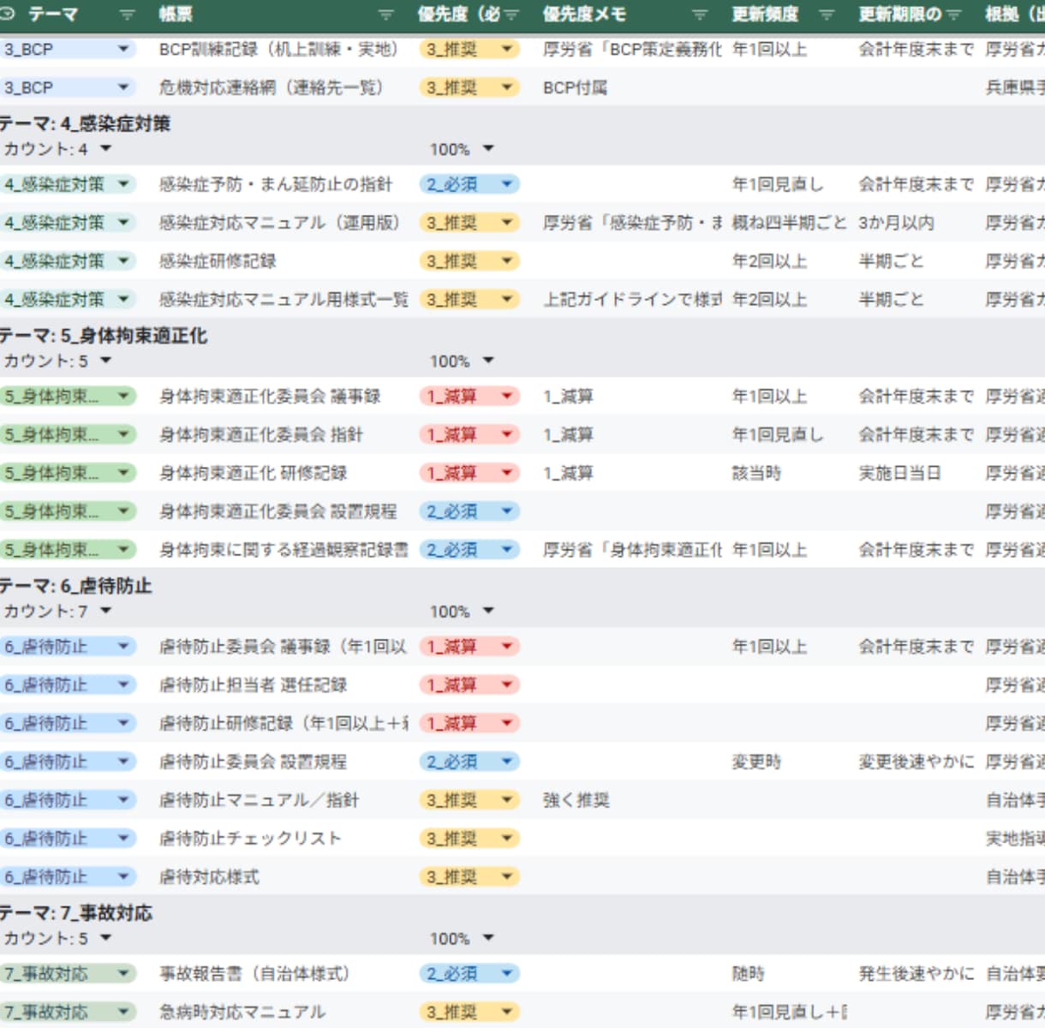
Task: Click 概ね四半期ごと frequency cell
Action: click(x=789, y=223)
